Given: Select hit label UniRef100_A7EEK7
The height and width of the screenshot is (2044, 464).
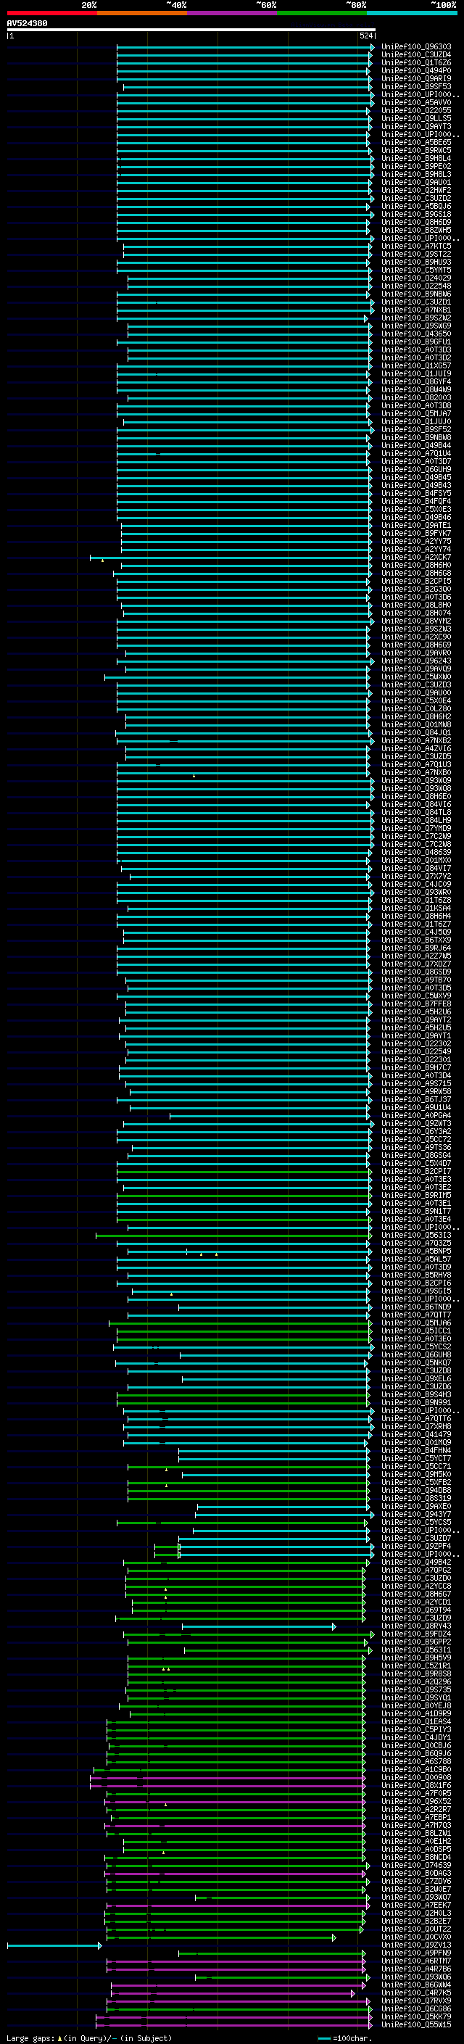Looking at the screenshot, I should click(x=416, y=1905).
